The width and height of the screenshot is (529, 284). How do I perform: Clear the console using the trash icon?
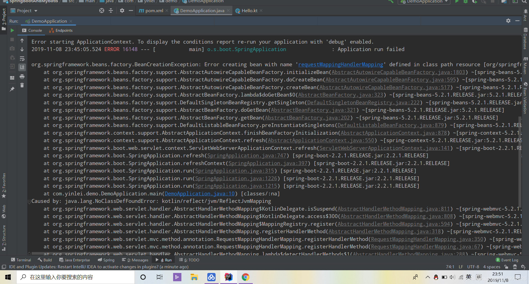(22, 85)
